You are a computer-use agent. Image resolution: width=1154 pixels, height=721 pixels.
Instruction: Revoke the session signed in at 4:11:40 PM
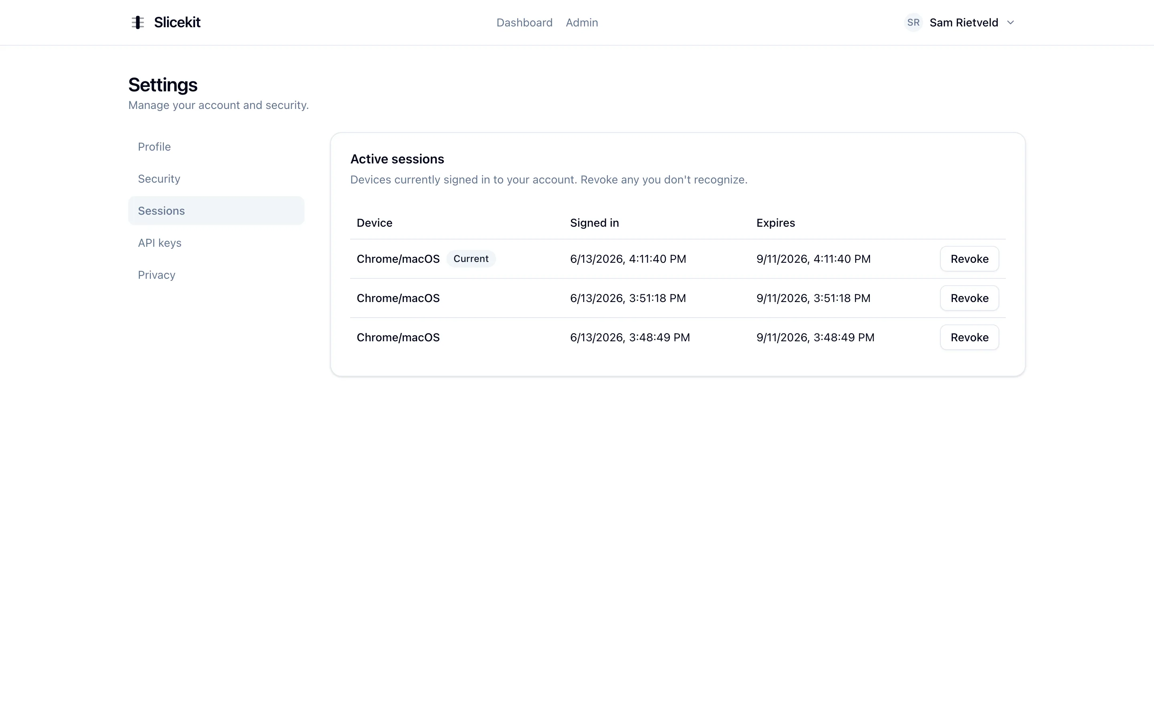click(x=969, y=258)
